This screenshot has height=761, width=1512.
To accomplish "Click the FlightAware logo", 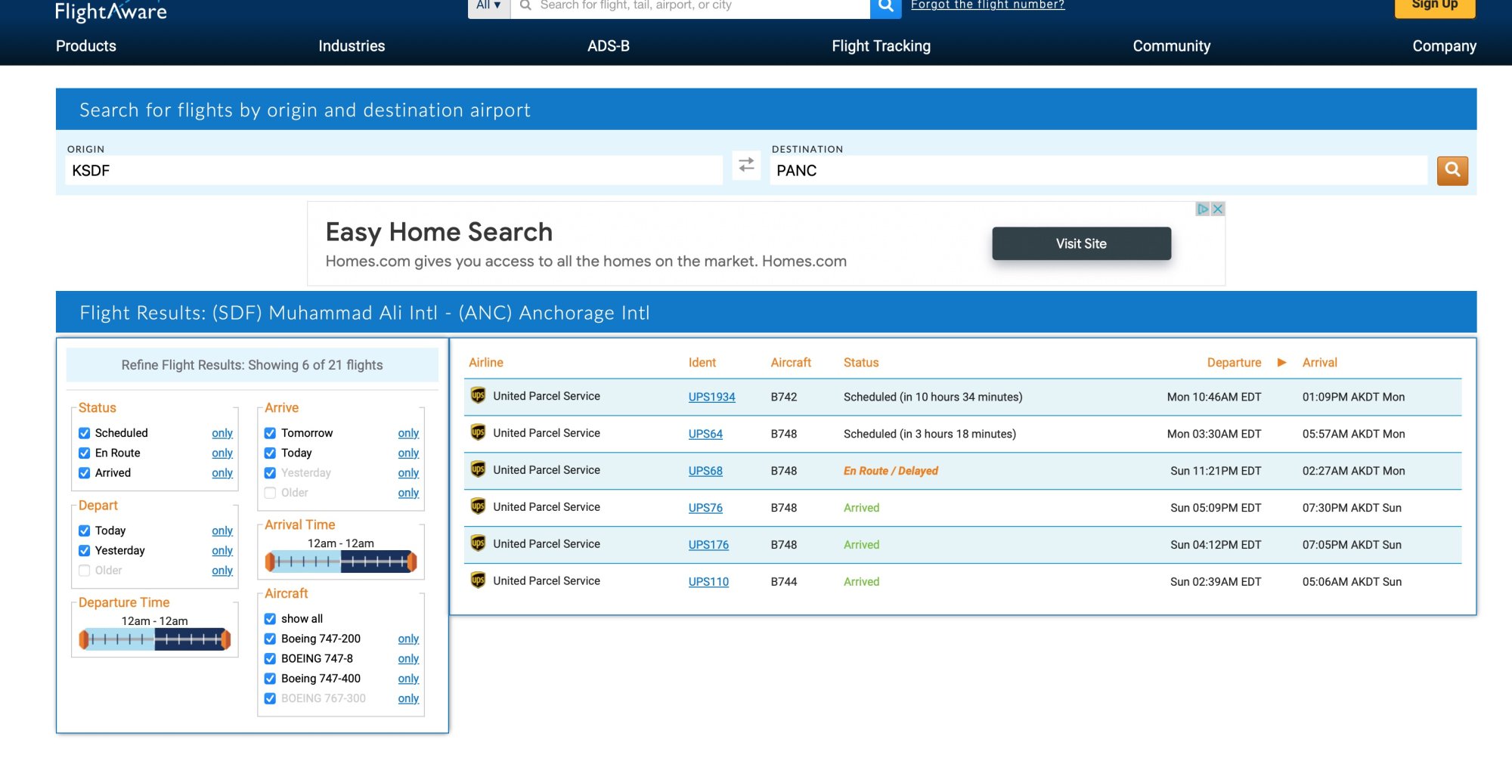I will point(111,11).
